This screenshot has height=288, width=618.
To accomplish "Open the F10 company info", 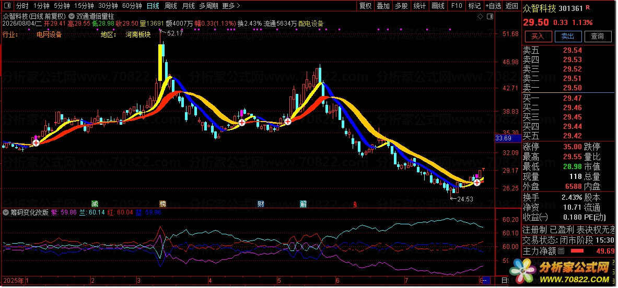I will [456, 6].
